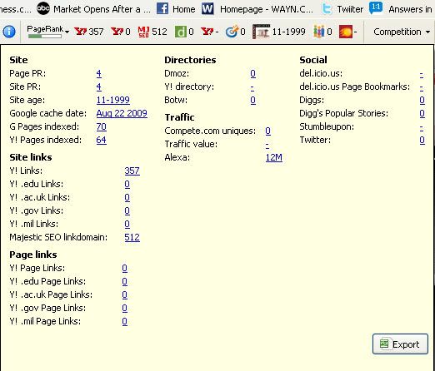Click Y! .mil Page Links value 0

pos(125,321)
